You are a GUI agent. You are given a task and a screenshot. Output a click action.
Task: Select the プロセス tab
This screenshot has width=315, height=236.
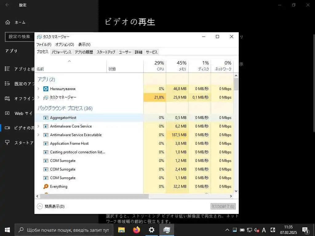42,52
